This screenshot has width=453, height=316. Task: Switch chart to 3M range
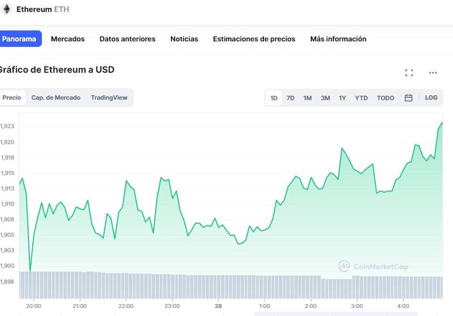tap(325, 98)
